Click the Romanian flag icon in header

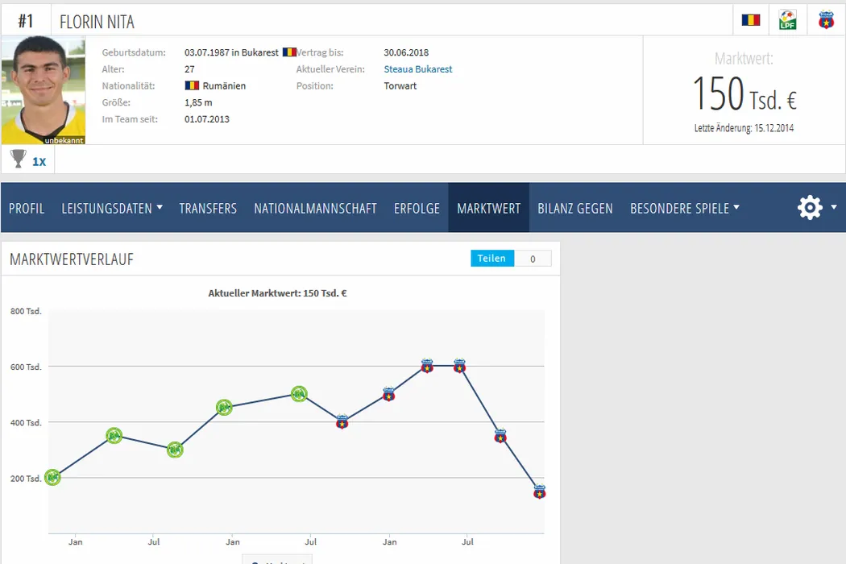pos(750,20)
